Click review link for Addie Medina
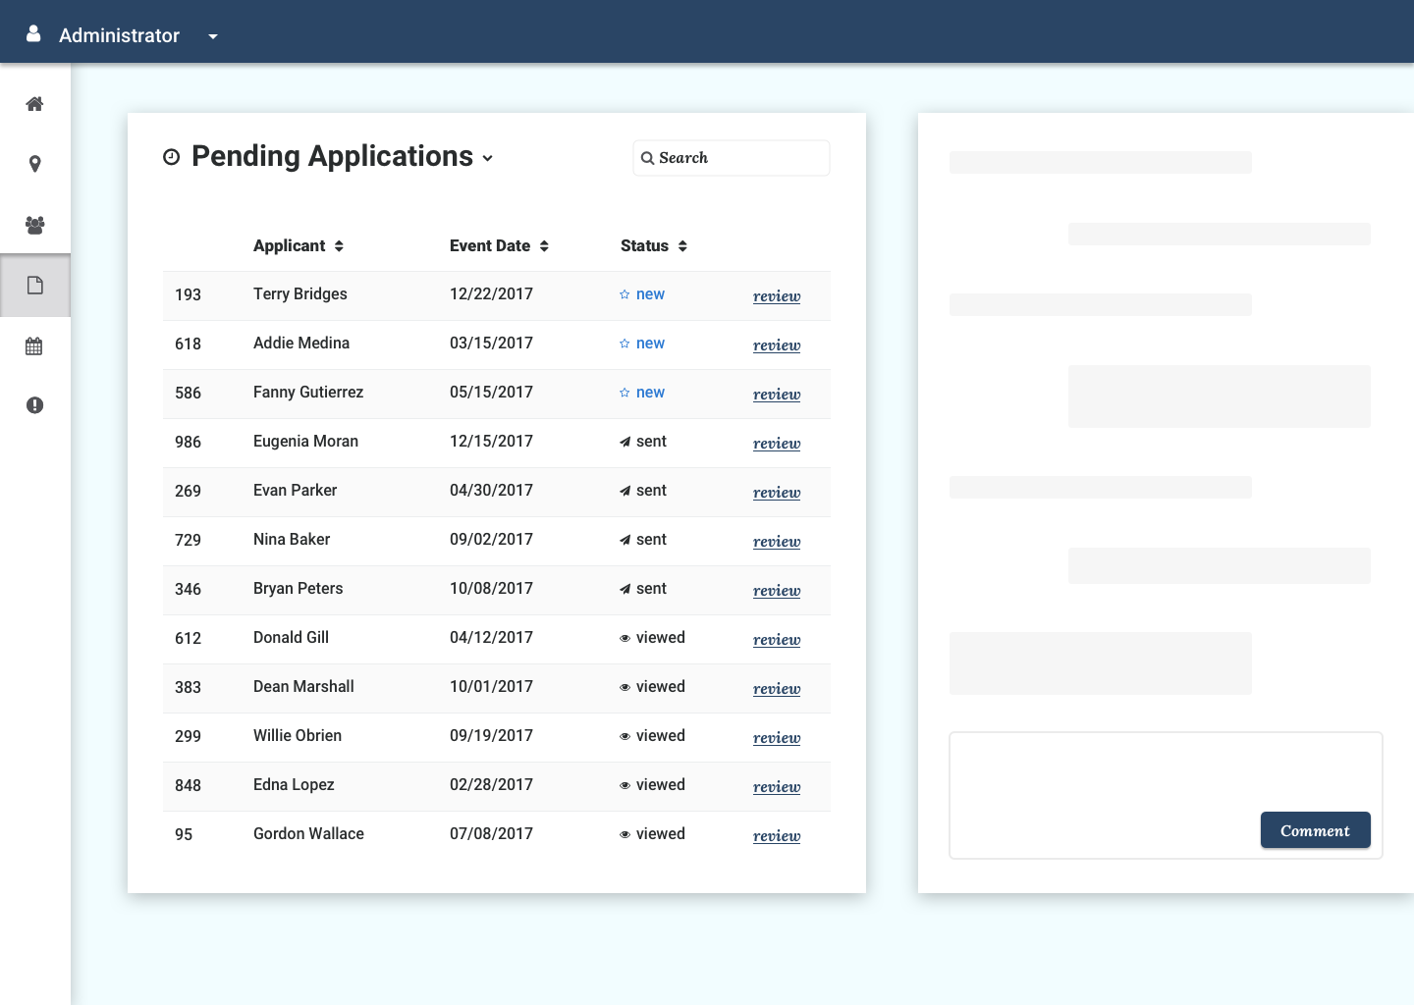 point(777,345)
